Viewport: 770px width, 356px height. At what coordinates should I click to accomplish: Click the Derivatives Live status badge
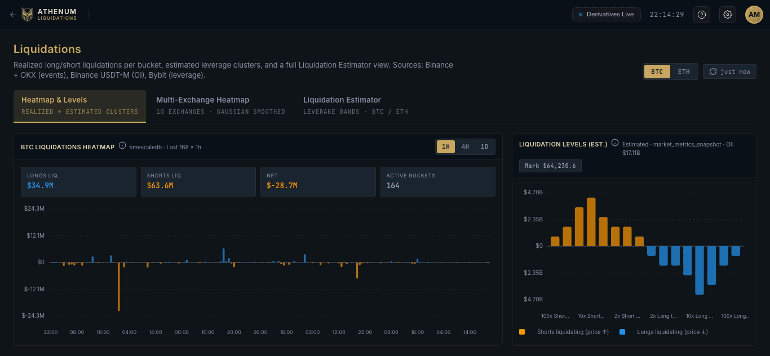[x=606, y=15]
